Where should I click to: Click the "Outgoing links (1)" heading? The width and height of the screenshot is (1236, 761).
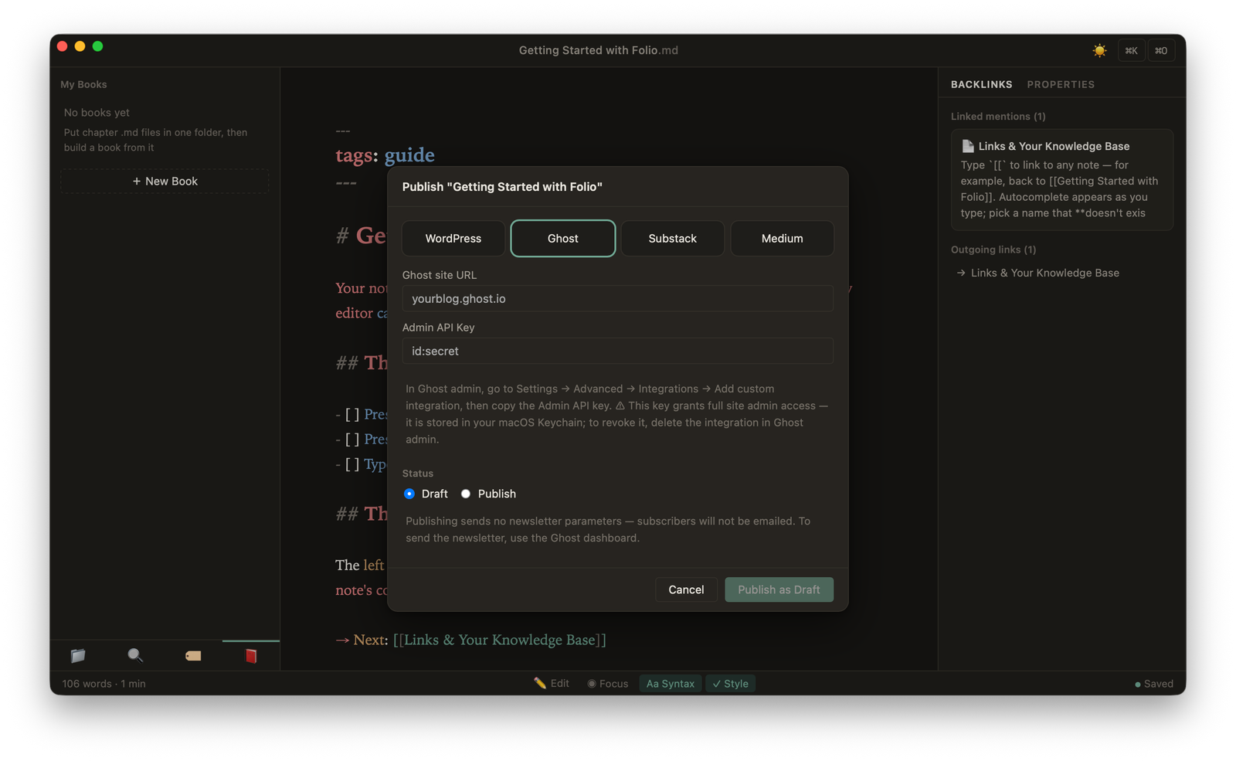tap(993, 250)
